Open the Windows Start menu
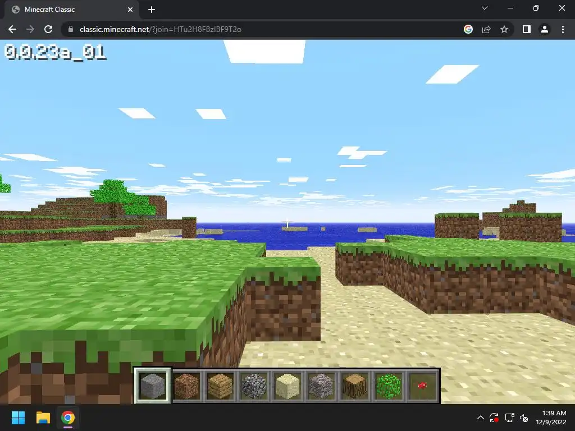This screenshot has height=431, width=575. (18, 418)
